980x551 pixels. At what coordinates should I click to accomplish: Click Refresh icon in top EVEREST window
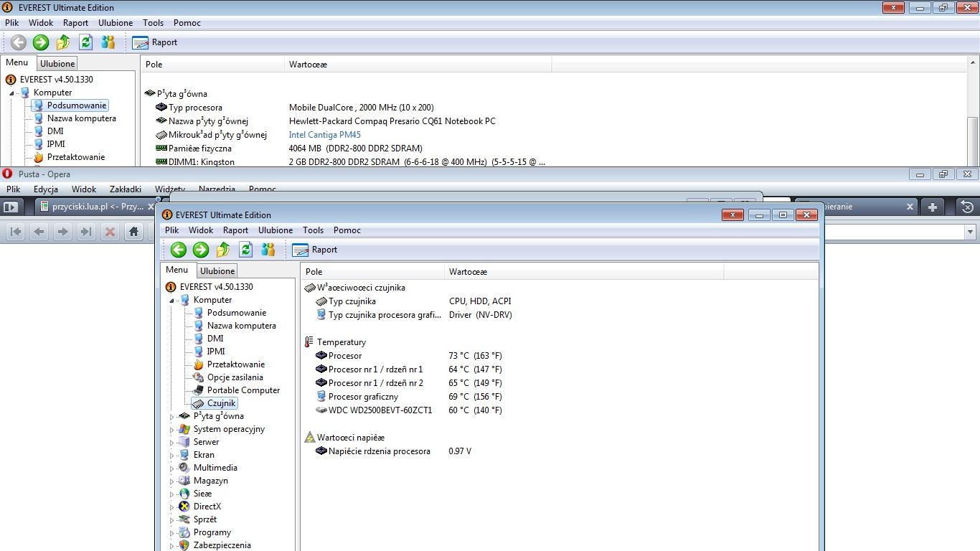(x=85, y=42)
